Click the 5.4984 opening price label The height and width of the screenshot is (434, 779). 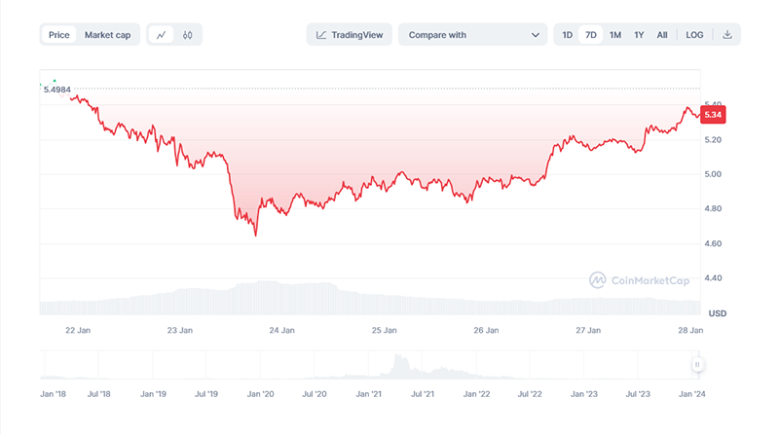(x=56, y=90)
